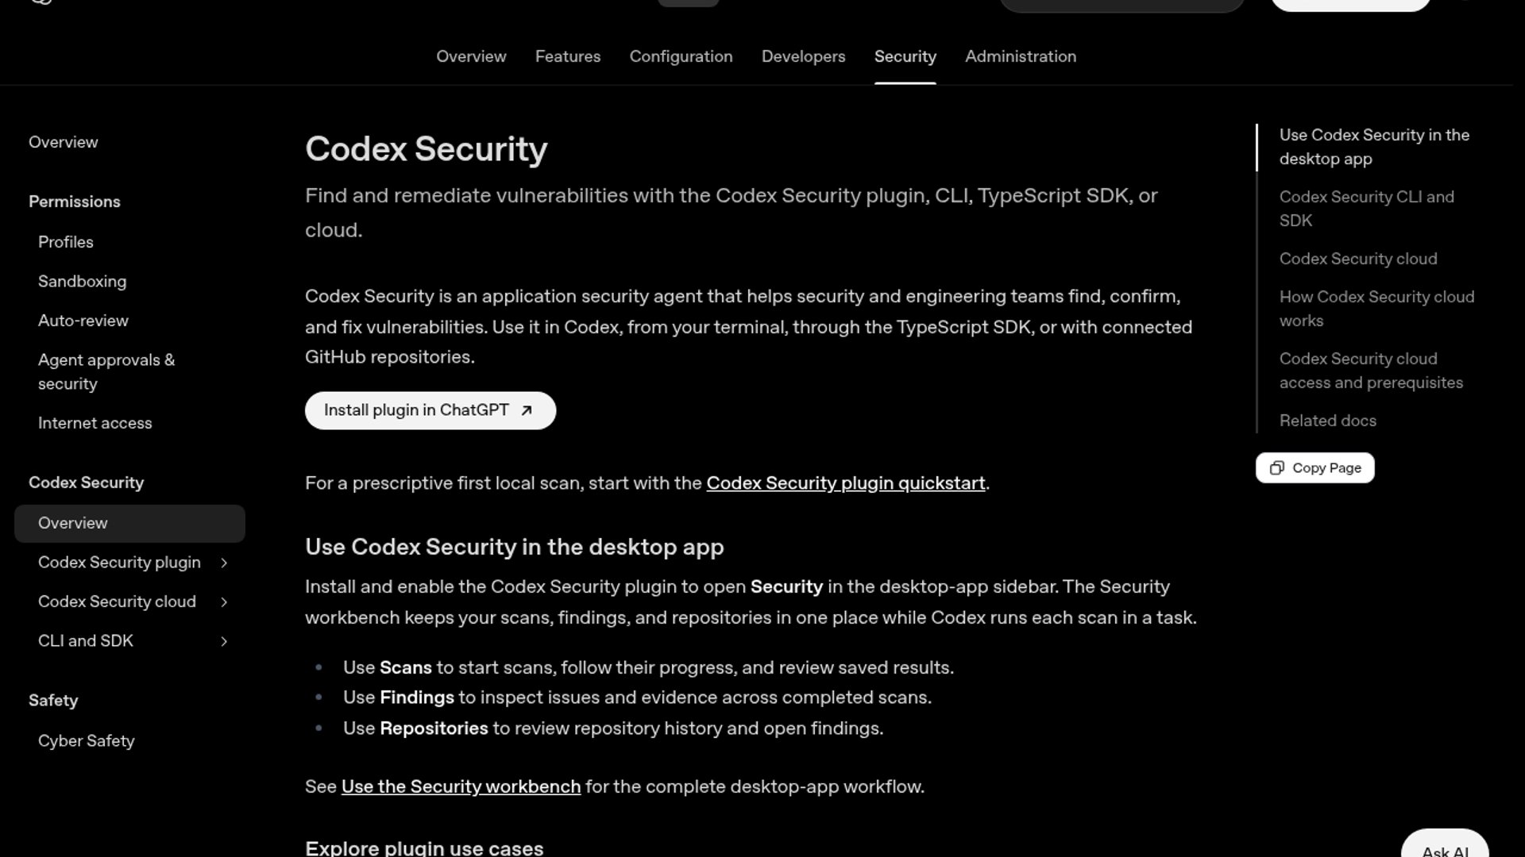Image resolution: width=1525 pixels, height=857 pixels.
Task: Click arrow icon on Install plugin button
Action: pos(526,410)
